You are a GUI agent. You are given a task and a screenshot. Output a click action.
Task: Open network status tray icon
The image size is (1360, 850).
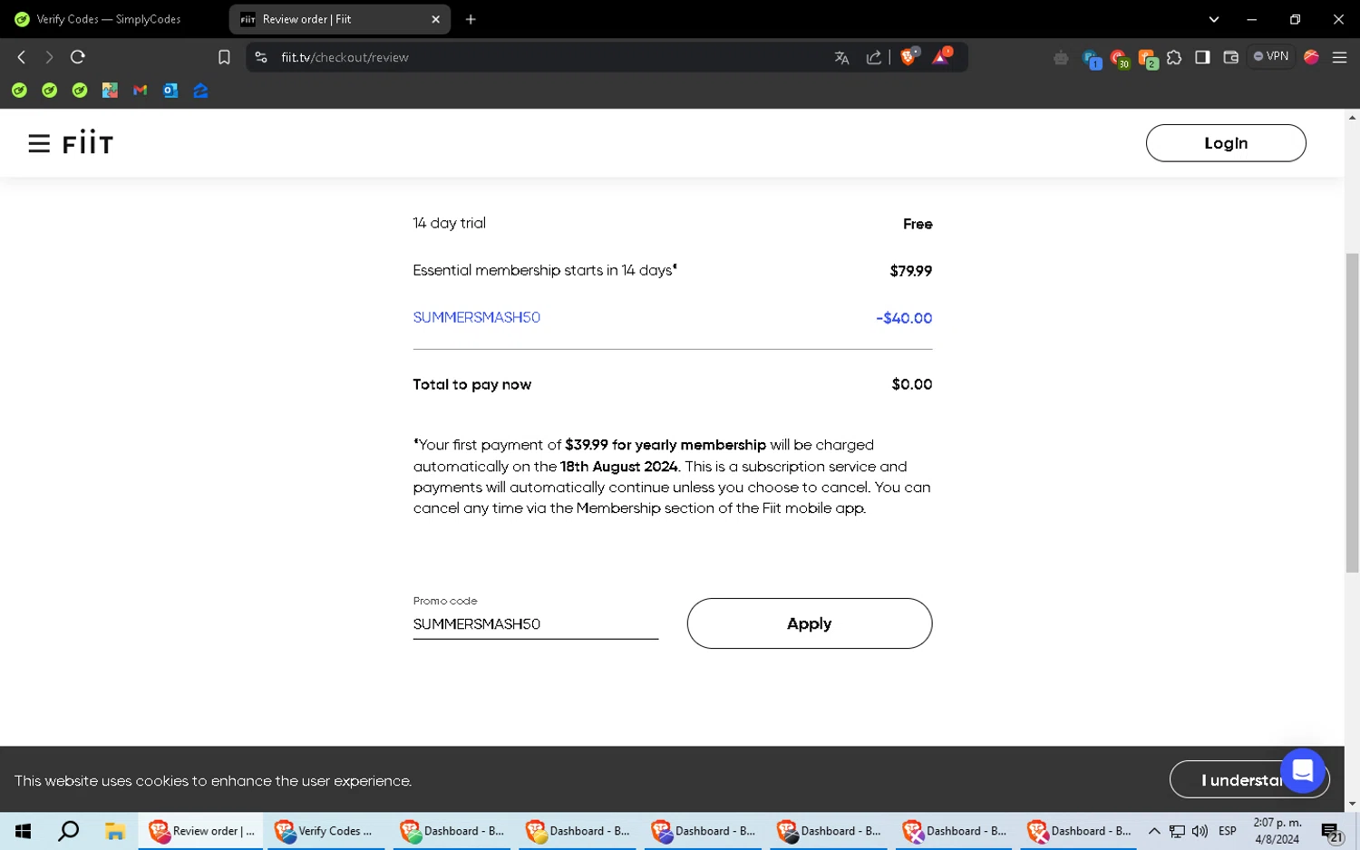(1177, 831)
